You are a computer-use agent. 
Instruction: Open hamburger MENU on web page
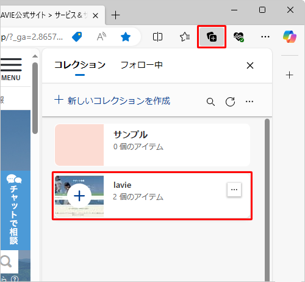pos(11,69)
